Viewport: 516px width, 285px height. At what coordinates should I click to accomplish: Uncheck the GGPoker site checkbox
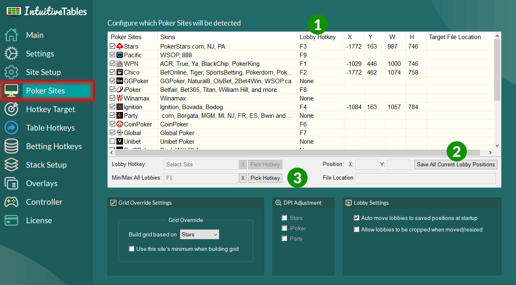113,81
